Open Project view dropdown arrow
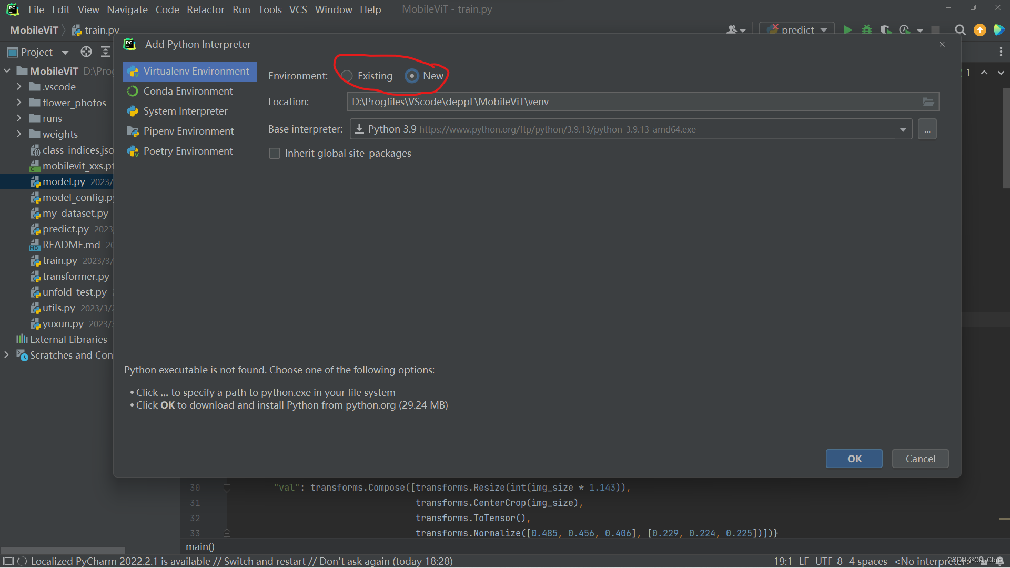Screen dimensions: 1010x568 click(x=65, y=52)
